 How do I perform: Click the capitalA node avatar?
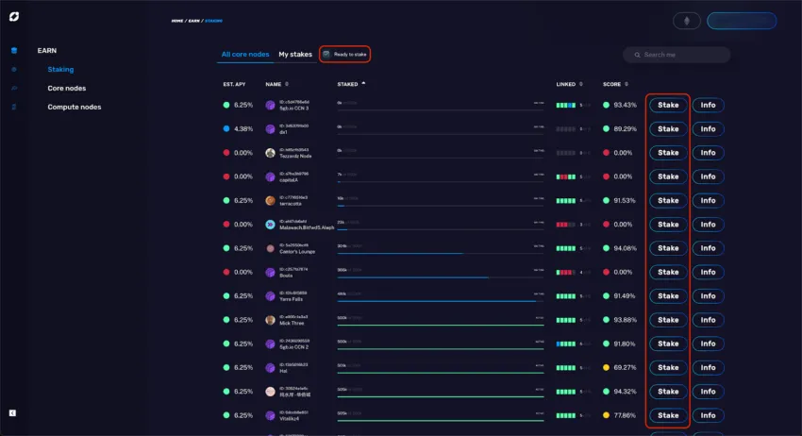coord(270,176)
